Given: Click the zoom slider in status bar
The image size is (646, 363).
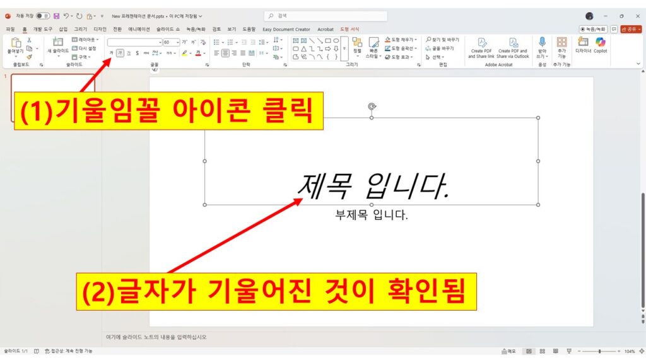Looking at the screenshot, I should tap(599, 351).
